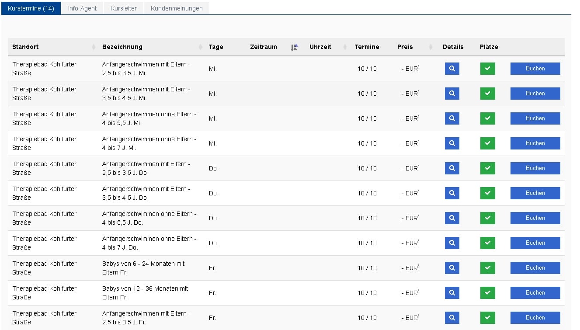Screen dimensions: 580x330
Task: Open details for 'ohne Eltern 4 bis 5,5 J. Do.'
Action: [452, 218]
